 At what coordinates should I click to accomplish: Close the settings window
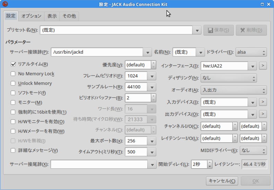tap(269, 4)
